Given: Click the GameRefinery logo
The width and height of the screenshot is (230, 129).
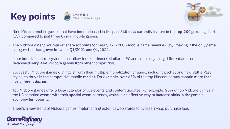Looking at the screenshot, I should (x=24, y=119).
